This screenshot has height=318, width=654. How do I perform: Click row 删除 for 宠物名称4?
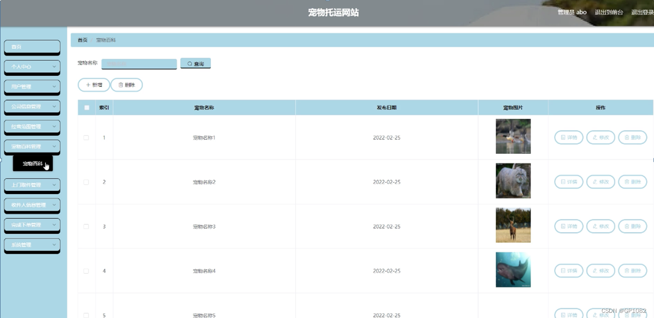coord(632,271)
